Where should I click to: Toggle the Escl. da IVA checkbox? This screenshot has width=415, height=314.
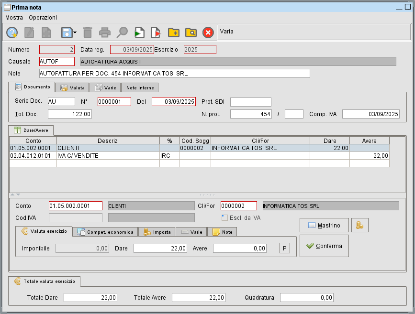(x=224, y=218)
